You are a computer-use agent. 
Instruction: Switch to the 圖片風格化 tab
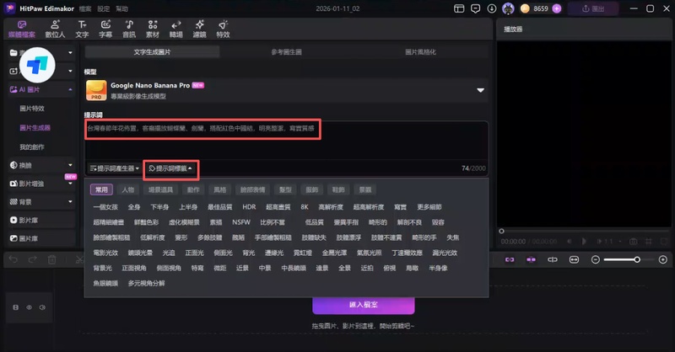[420, 52]
